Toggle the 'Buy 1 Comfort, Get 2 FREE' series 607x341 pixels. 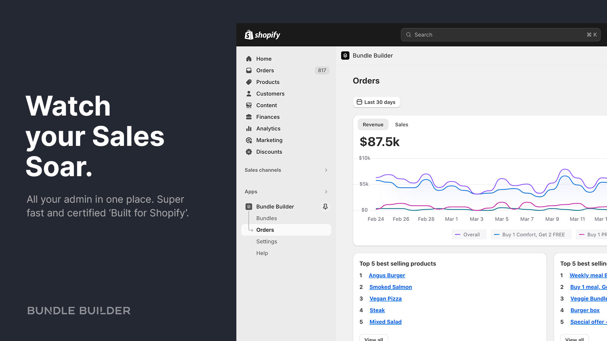531,234
